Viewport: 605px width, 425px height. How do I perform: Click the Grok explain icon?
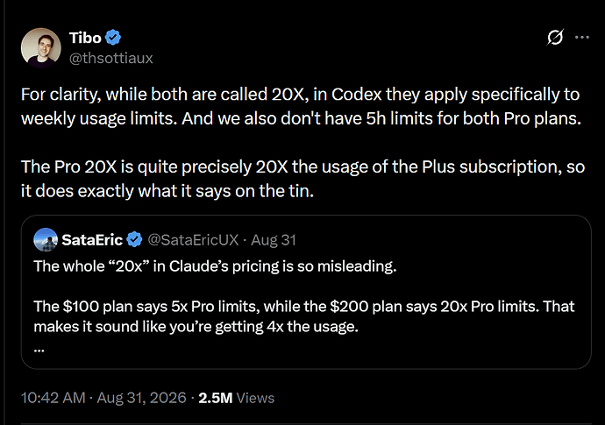555,38
